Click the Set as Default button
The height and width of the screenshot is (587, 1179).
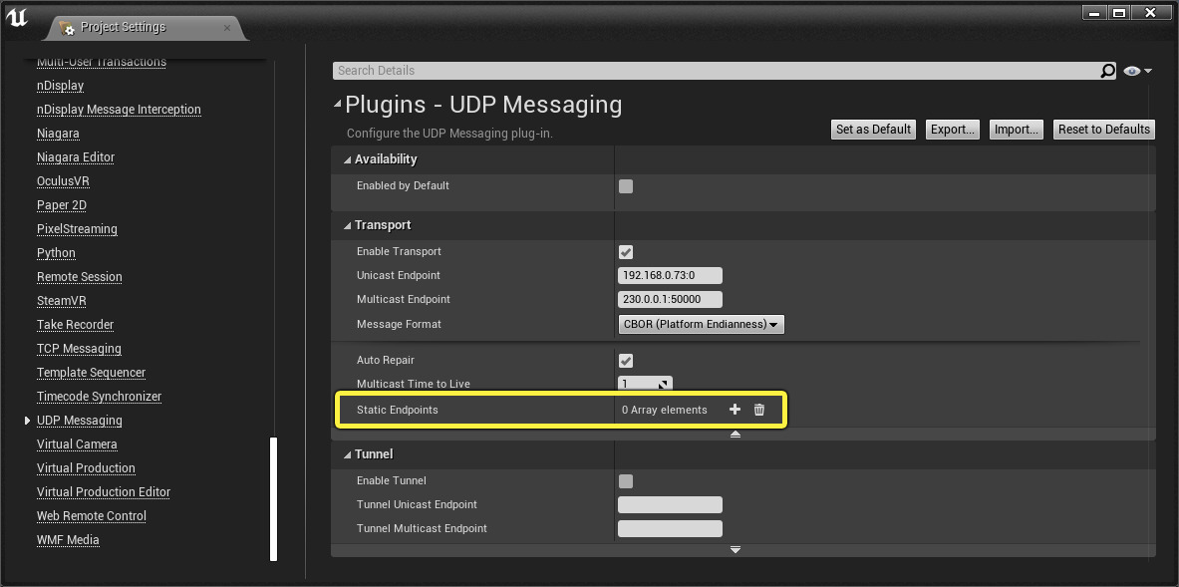(x=873, y=130)
